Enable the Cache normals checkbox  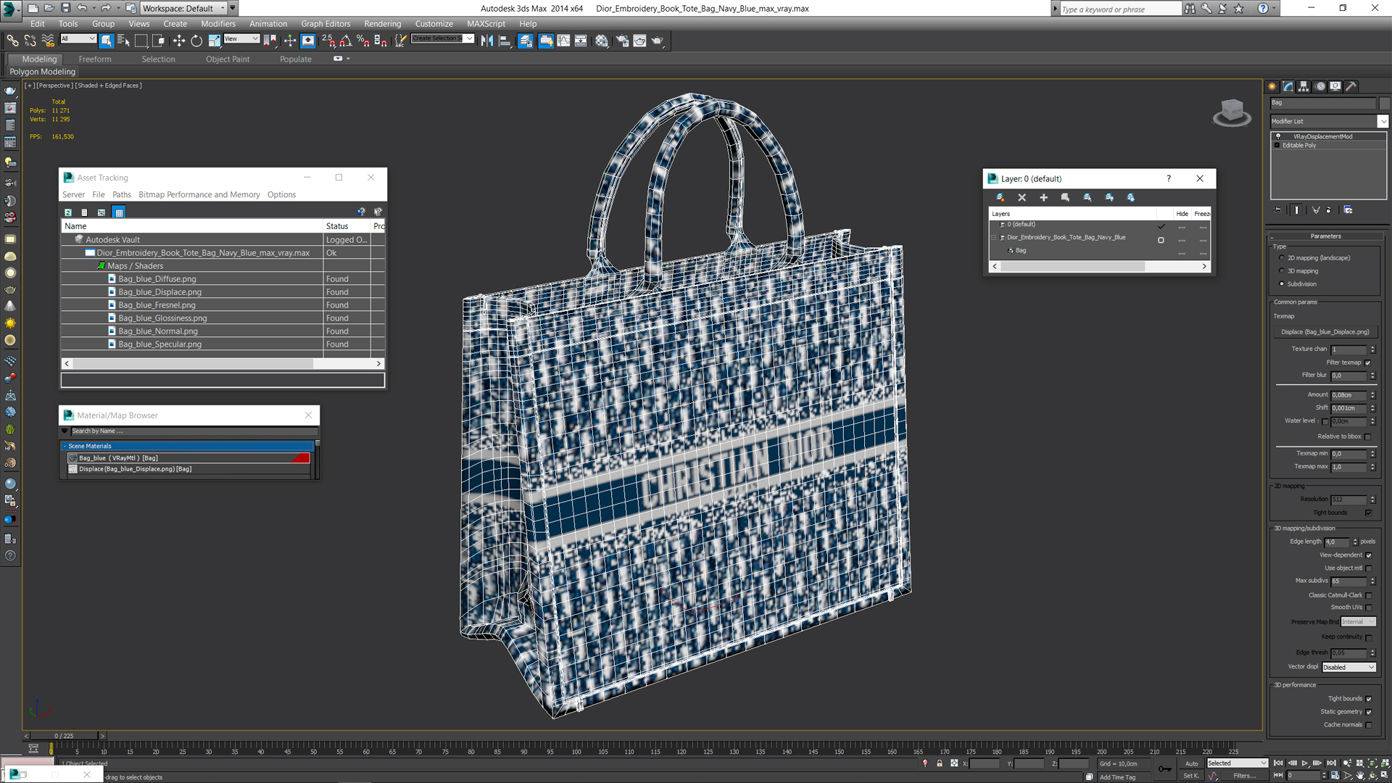coord(1369,725)
